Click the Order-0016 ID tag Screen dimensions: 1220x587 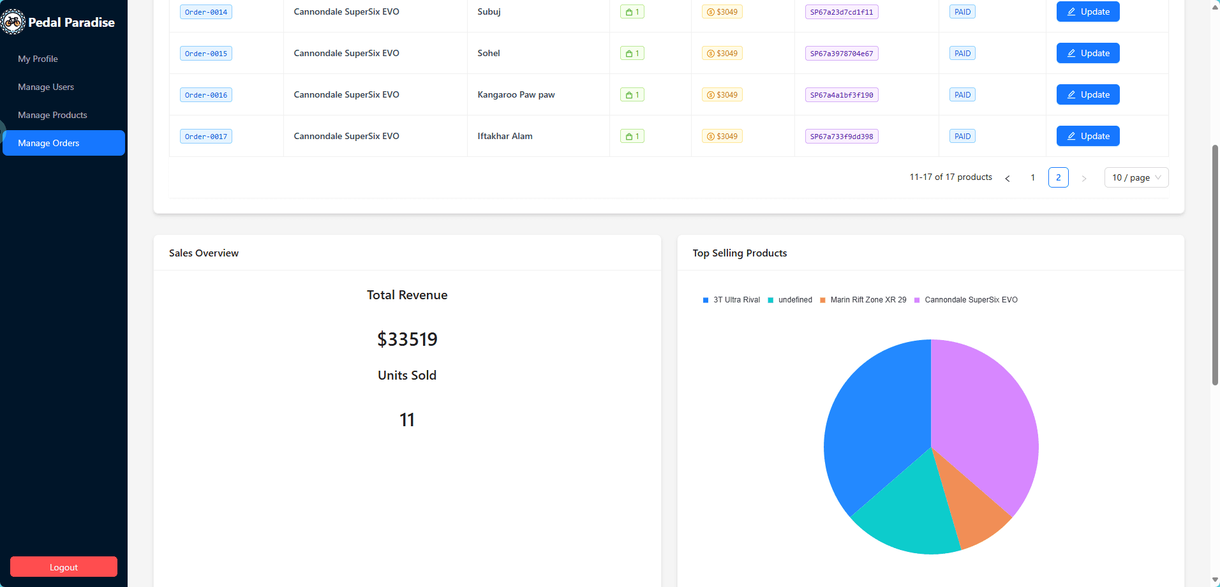pos(205,95)
